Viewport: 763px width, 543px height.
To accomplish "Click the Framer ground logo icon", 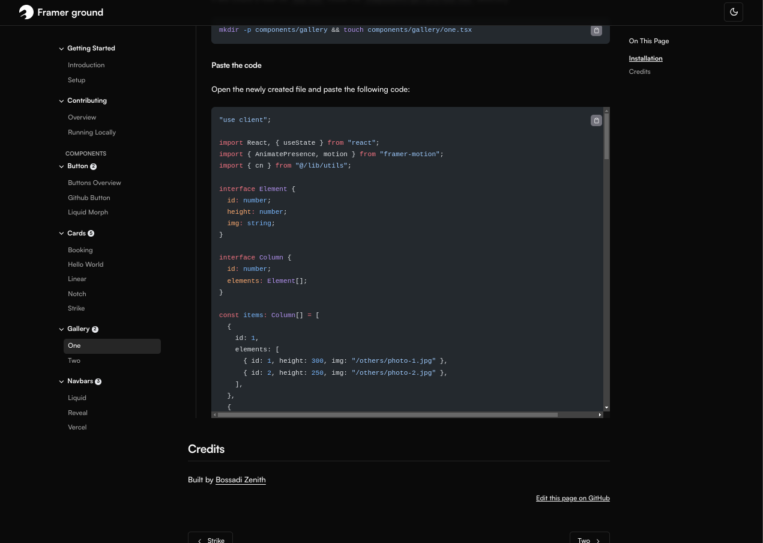I will pos(26,12).
